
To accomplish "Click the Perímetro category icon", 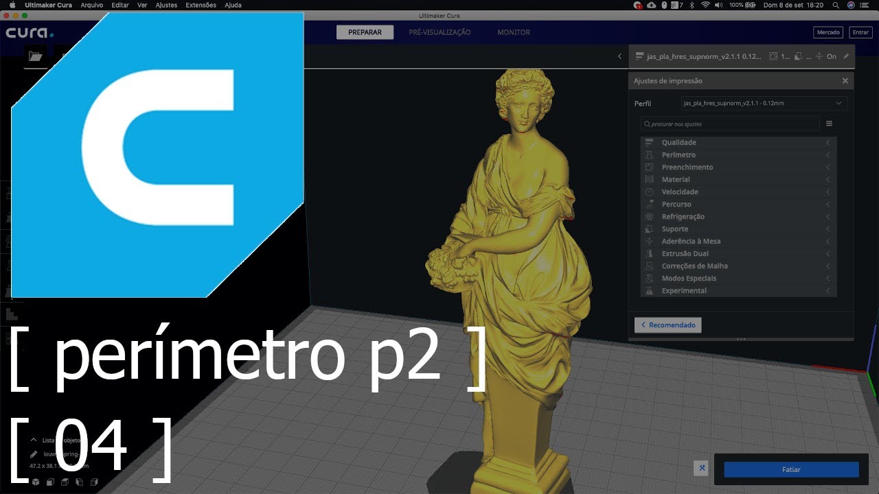I will tap(649, 155).
